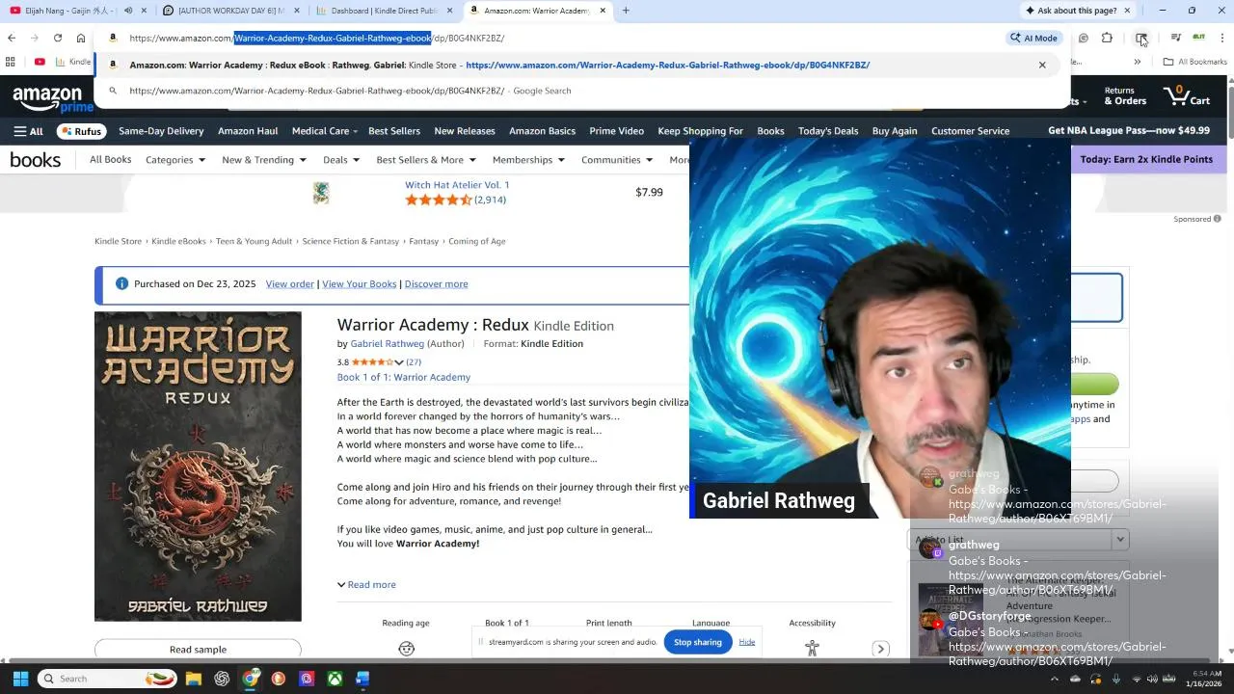Advance product details carousel arrow
This screenshot has width=1234, height=694.
880,649
